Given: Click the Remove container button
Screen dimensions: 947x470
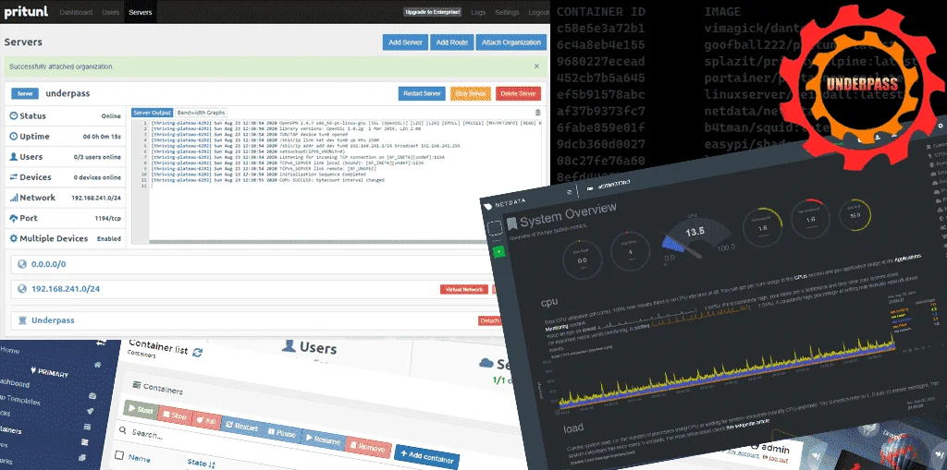Looking at the screenshot, I should [368, 448].
